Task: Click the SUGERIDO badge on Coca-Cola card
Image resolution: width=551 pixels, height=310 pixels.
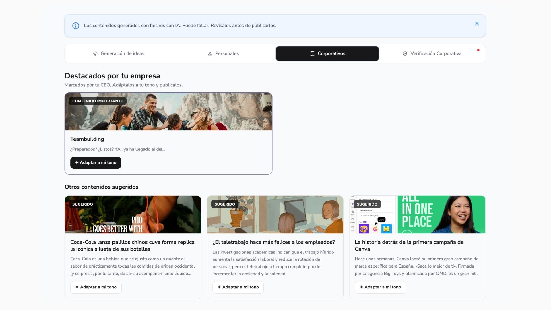Action: point(83,204)
